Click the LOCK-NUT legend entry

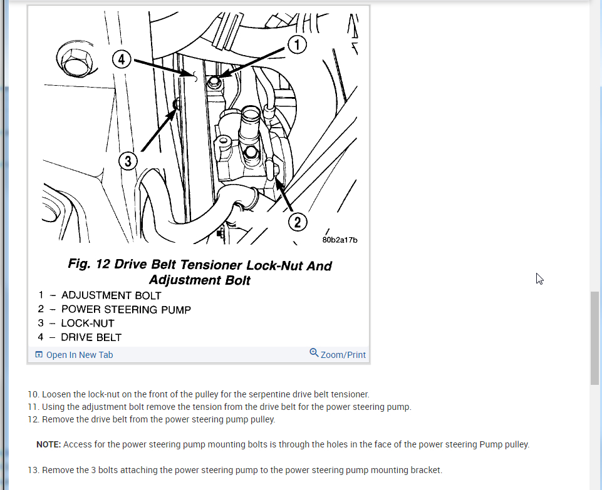point(76,323)
